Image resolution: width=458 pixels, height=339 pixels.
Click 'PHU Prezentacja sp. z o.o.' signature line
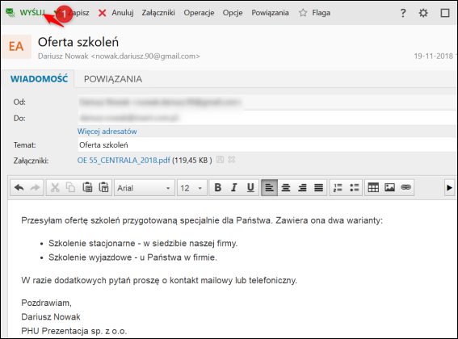74,331
